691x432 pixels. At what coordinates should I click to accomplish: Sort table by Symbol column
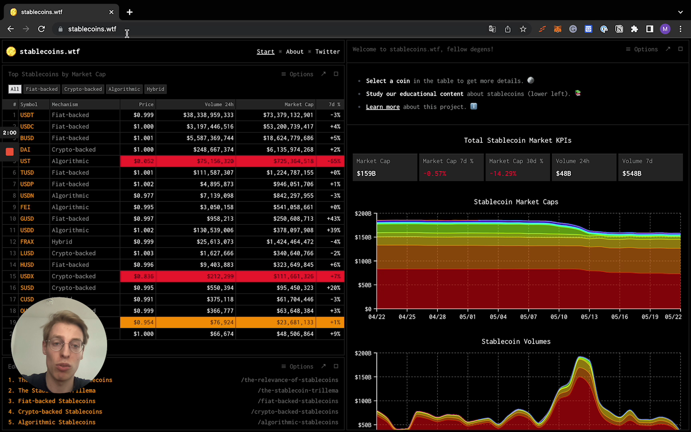click(29, 104)
